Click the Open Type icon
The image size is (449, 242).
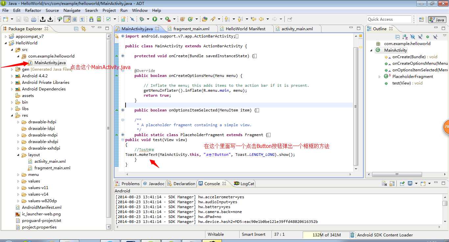click(204, 19)
